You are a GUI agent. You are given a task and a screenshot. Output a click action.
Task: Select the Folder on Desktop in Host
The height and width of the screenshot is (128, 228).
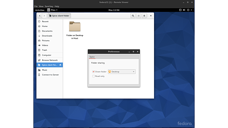click(x=75, y=27)
